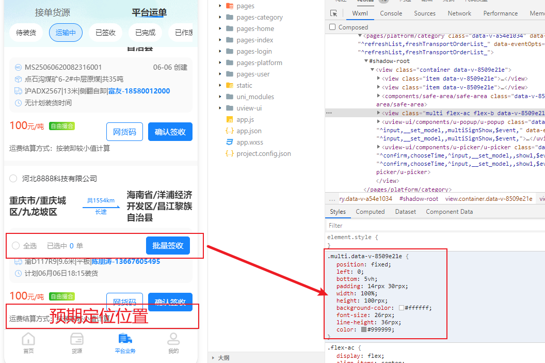Open the Network tab
Screen dimensions: 545x363
pos(459,13)
